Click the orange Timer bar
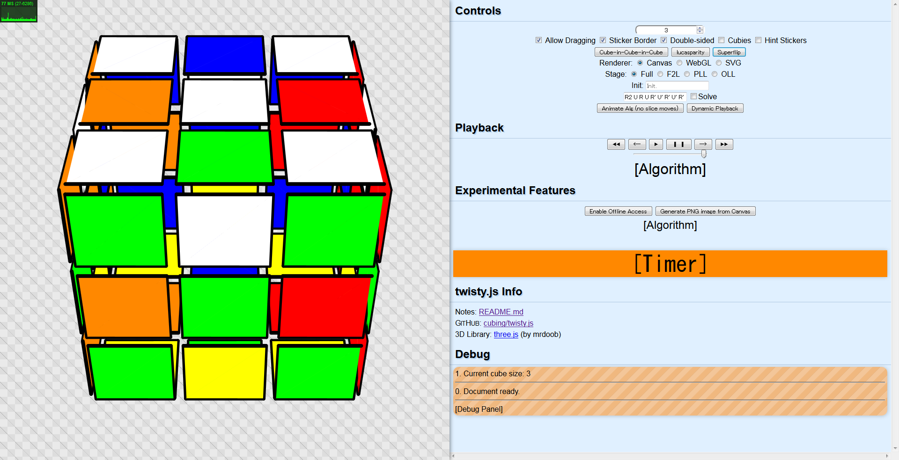This screenshot has height=460, width=899. coord(670,263)
